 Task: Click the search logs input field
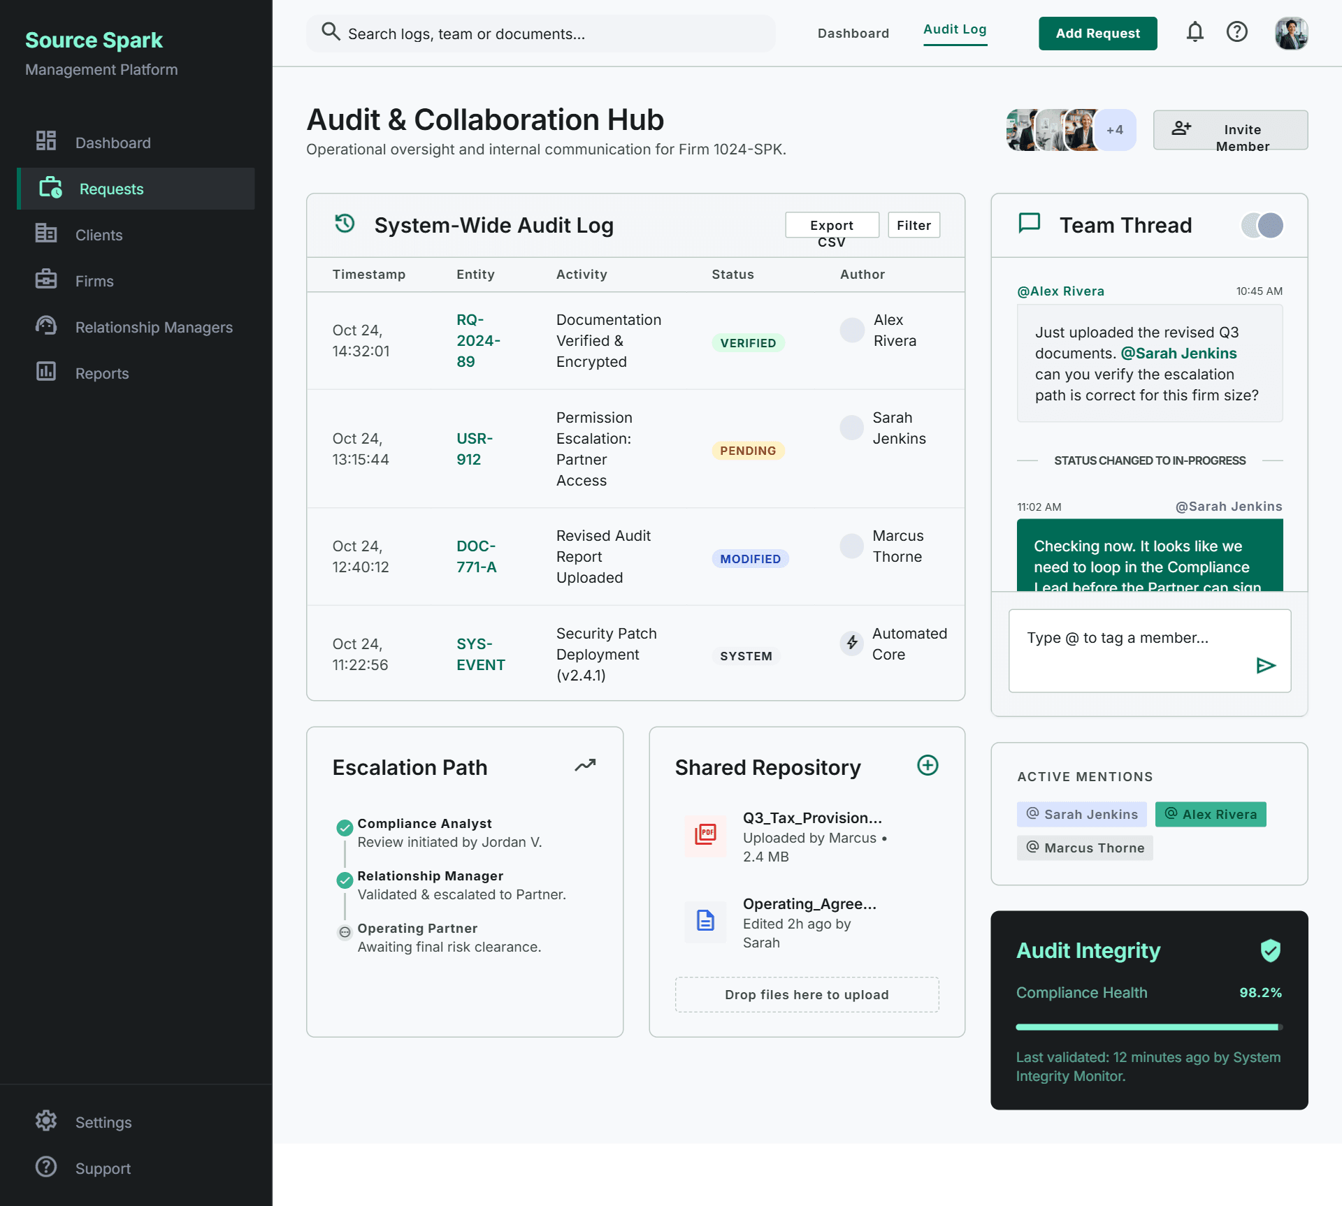tap(541, 34)
